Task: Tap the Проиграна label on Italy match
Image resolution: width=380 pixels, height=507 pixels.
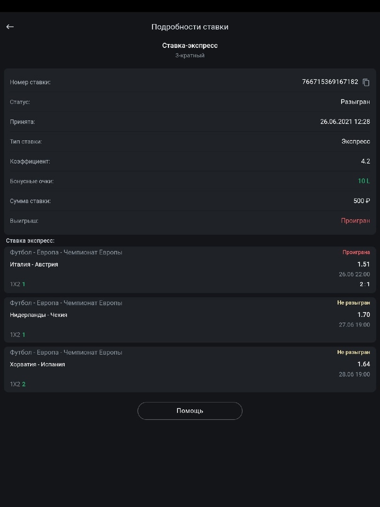Action: click(x=356, y=253)
